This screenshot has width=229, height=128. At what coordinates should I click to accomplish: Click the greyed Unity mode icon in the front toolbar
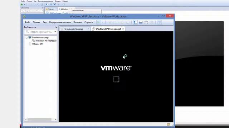[151, 22]
